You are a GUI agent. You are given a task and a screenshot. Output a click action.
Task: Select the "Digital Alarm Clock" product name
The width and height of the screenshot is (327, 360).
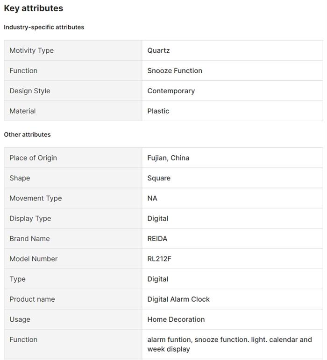(x=178, y=299)
